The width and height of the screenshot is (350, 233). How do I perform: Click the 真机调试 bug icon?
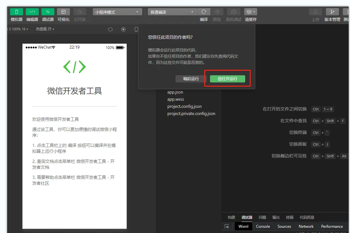tap(233, 12)
